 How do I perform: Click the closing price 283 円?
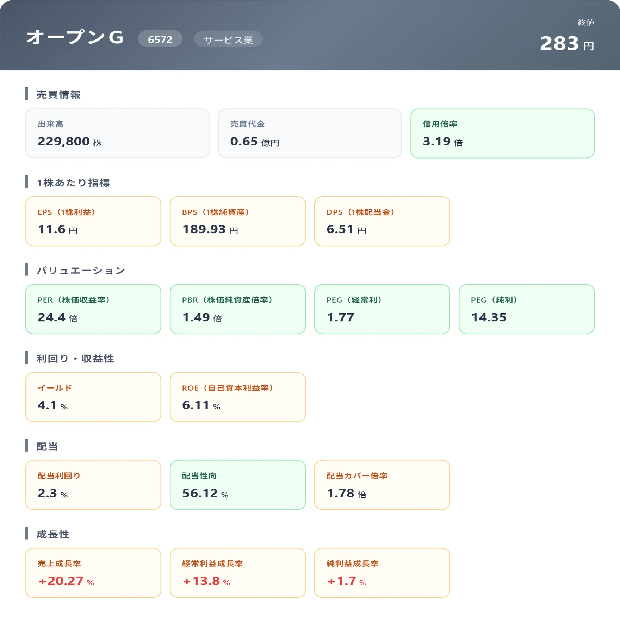click(567, 44)
